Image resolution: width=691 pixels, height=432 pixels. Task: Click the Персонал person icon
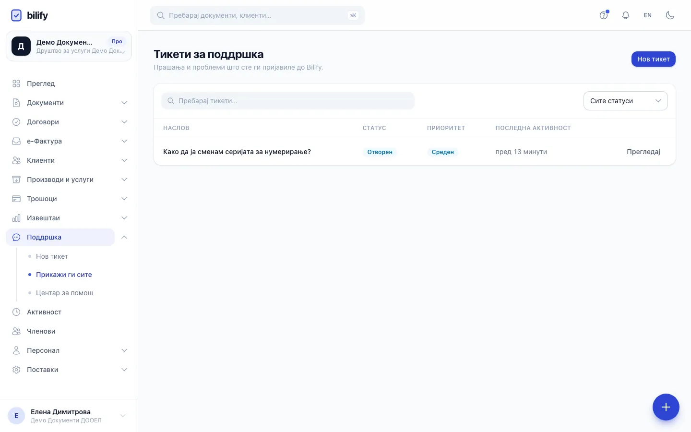[16, 350]
